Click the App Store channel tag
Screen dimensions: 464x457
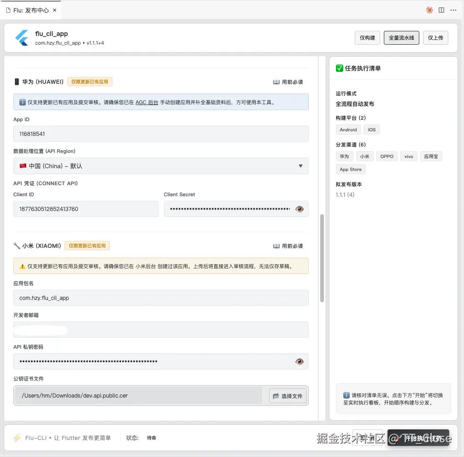click(351, 169)
